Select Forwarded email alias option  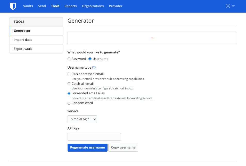click(69, 94)
